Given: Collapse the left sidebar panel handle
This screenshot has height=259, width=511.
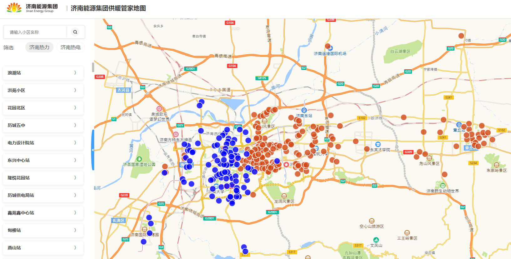Looking at the screenshot, I should point(93,150).
